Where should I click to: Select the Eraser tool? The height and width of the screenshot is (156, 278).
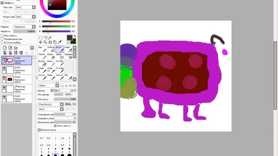pyautogui.click(x=51, y=56)
